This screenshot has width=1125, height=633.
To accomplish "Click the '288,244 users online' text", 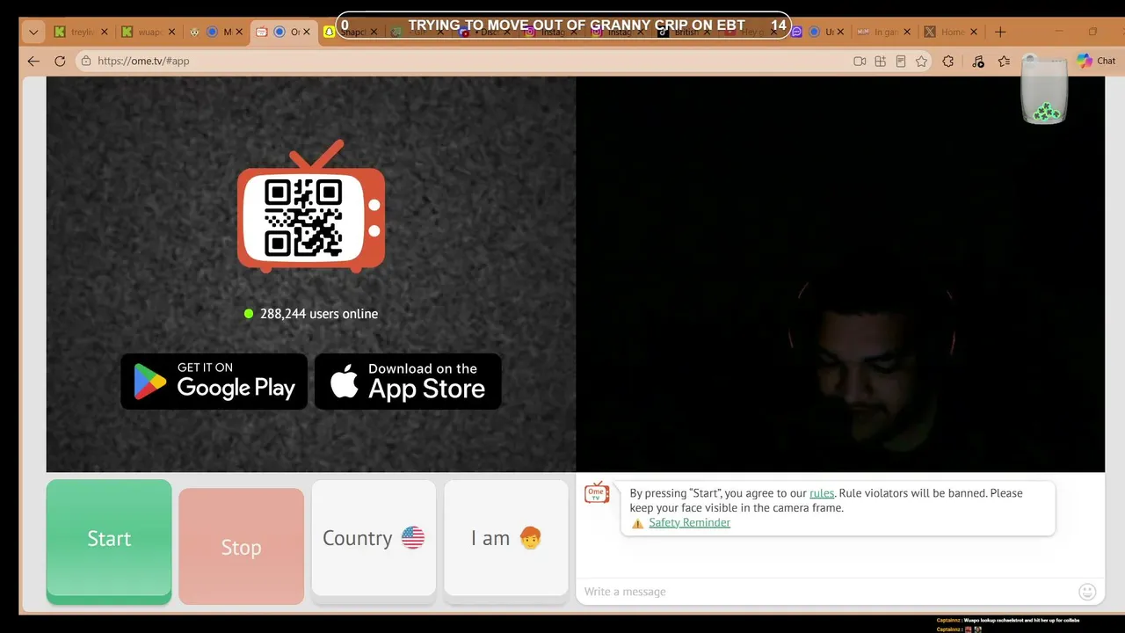I will [x=319, y=314].
